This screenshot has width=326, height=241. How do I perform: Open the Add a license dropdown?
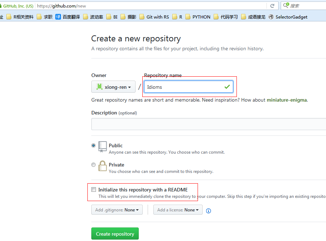coord(178,210)
